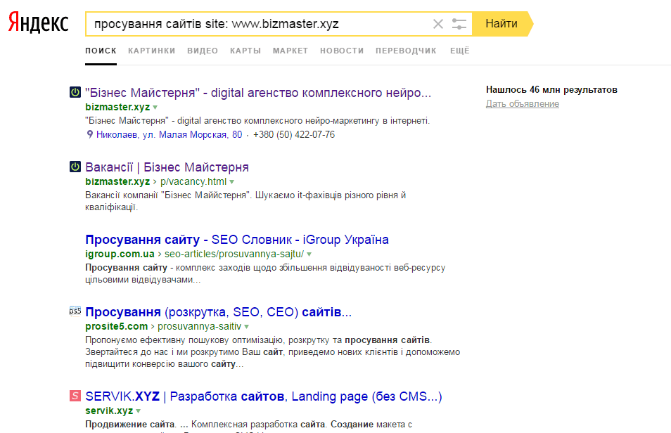The image size is (671, 433).
Task: Expand the Ещё menu
Action: pos(460,51)
